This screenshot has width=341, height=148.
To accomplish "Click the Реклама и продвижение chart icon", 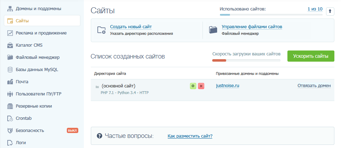I will point(10,33).
